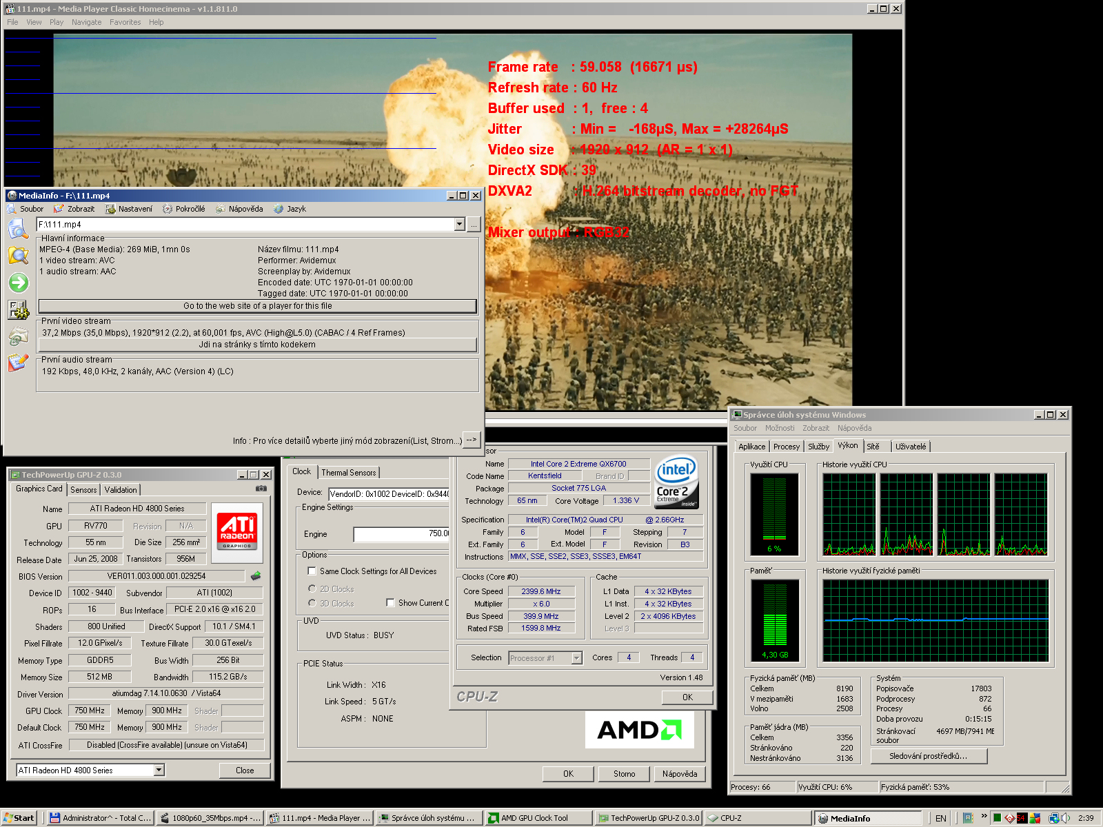This screenshot has width=1103, height=827.
Task: Open the preferences checklist-gear icon in the MediaInfo sidebar
Action: [x=19, y=309]
